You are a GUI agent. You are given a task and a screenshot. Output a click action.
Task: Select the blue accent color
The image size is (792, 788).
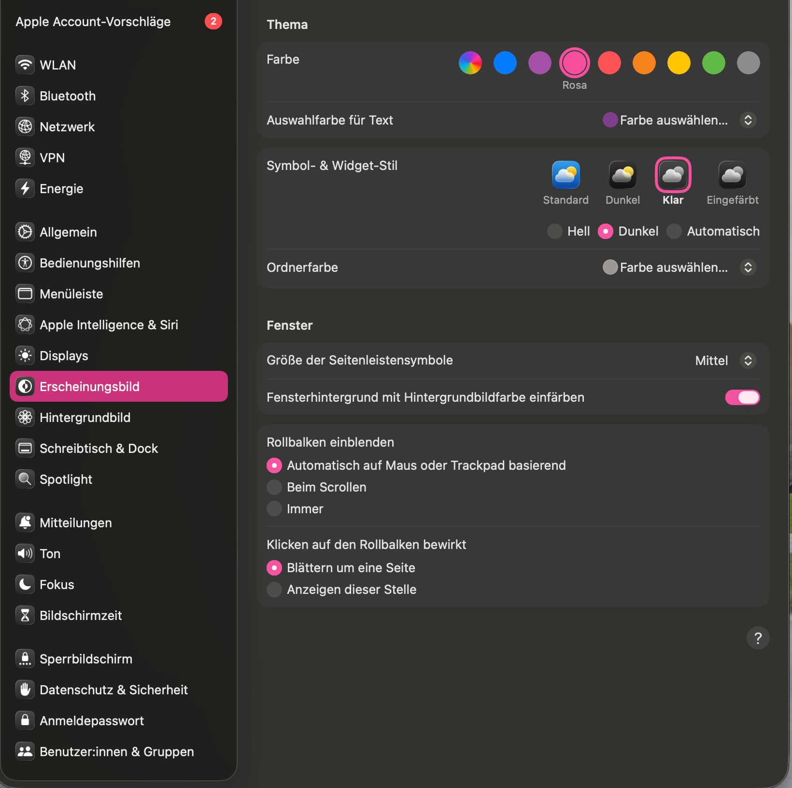tap(505, 63)
